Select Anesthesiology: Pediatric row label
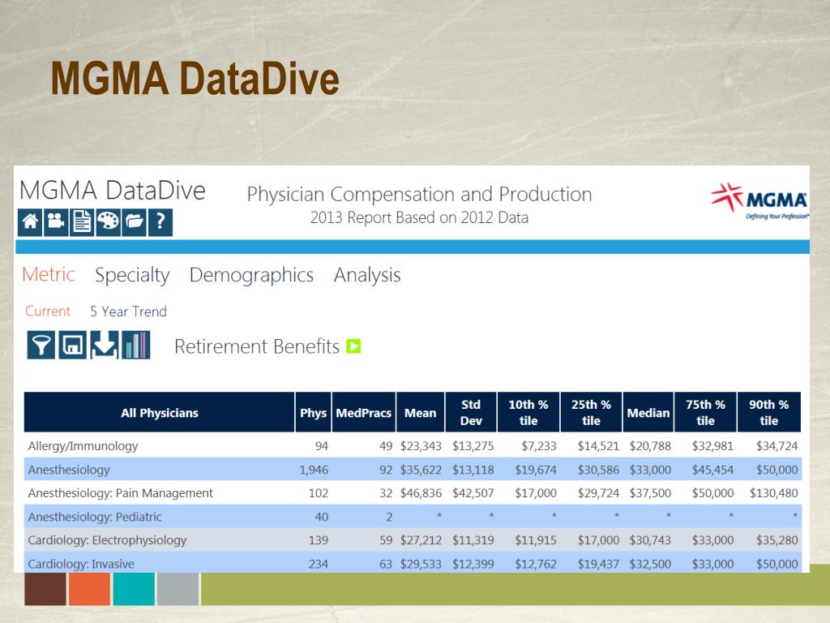This screenshot has height=623, width=830. point(95,517)
